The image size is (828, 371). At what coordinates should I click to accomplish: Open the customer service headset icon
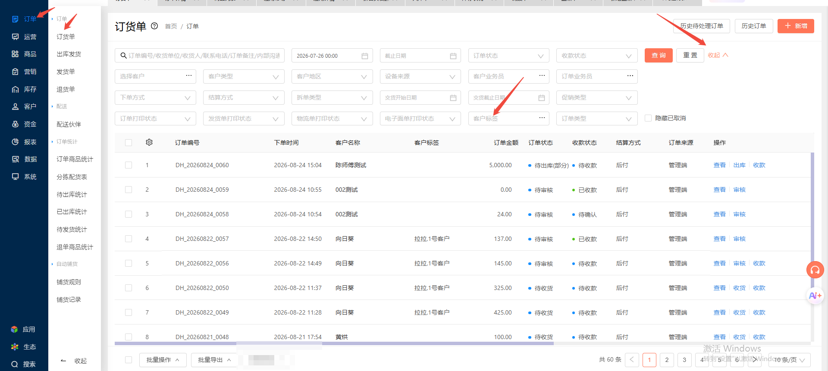815,270
